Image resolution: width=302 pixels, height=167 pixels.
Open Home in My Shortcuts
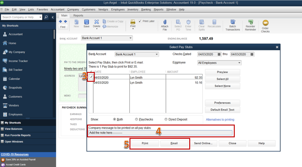pyautogui.click(x=12, y=43)
